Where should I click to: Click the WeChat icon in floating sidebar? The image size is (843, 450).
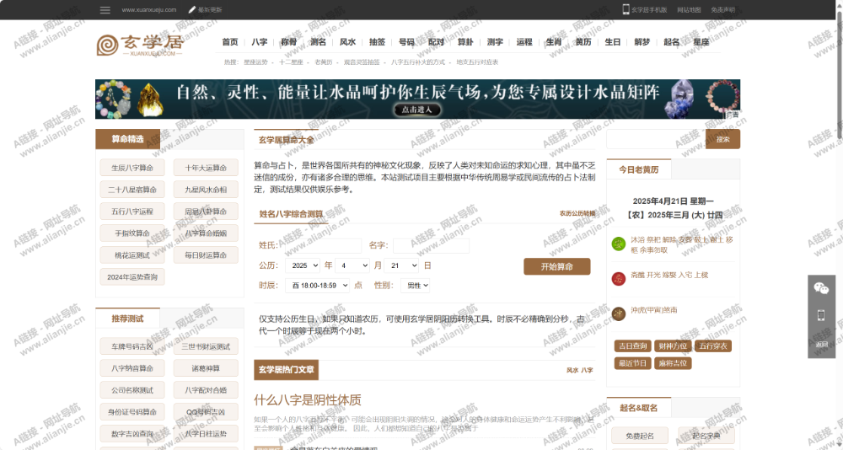821,288
